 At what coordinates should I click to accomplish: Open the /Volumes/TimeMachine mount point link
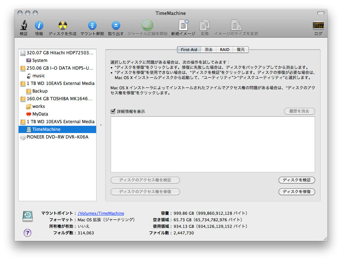pos(101,213)
